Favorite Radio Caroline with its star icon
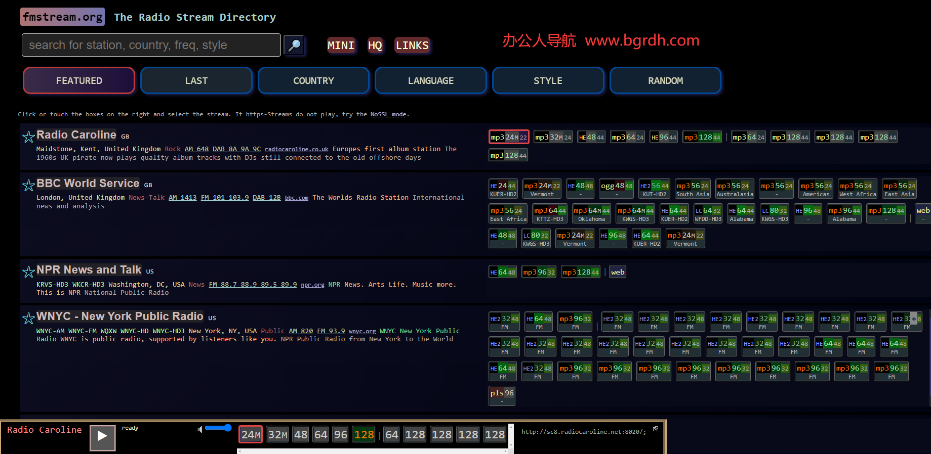 pyautogui.click(x=28, y=137)
